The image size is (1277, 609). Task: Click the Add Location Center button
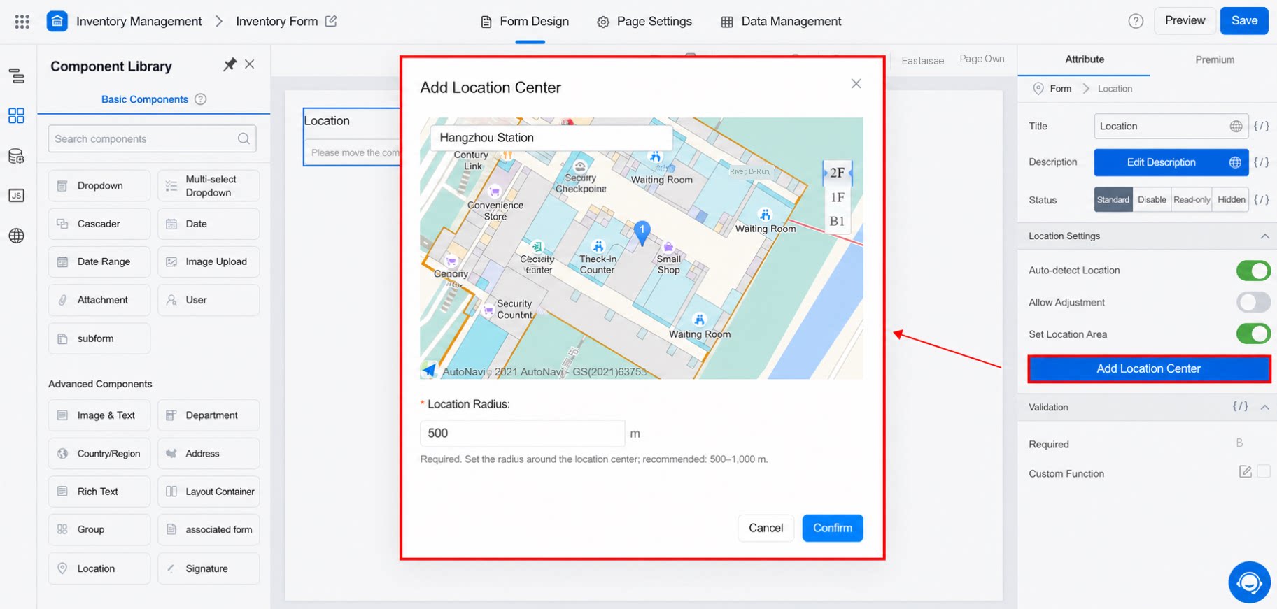tap(1149, 368)
